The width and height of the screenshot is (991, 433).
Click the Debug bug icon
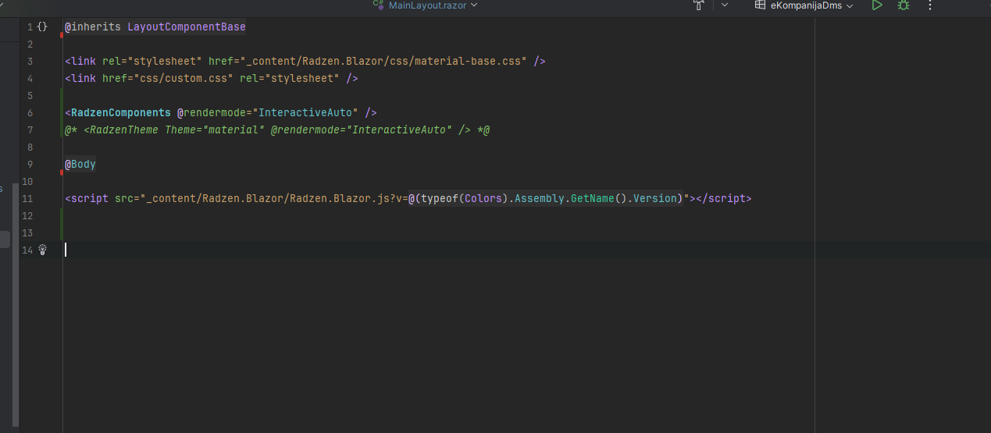coord(904,5)
